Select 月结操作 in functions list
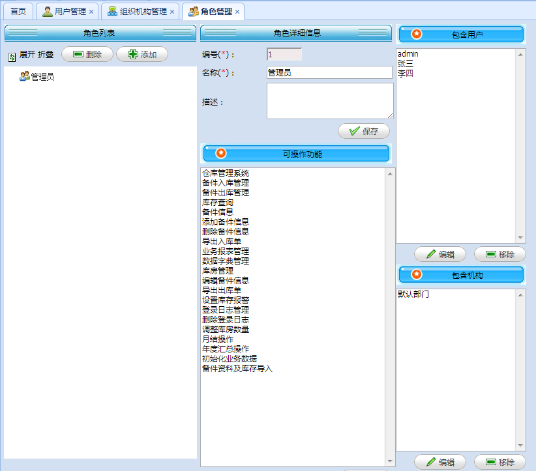This screenshot has height=471, width=536. [x=218, y=339]
